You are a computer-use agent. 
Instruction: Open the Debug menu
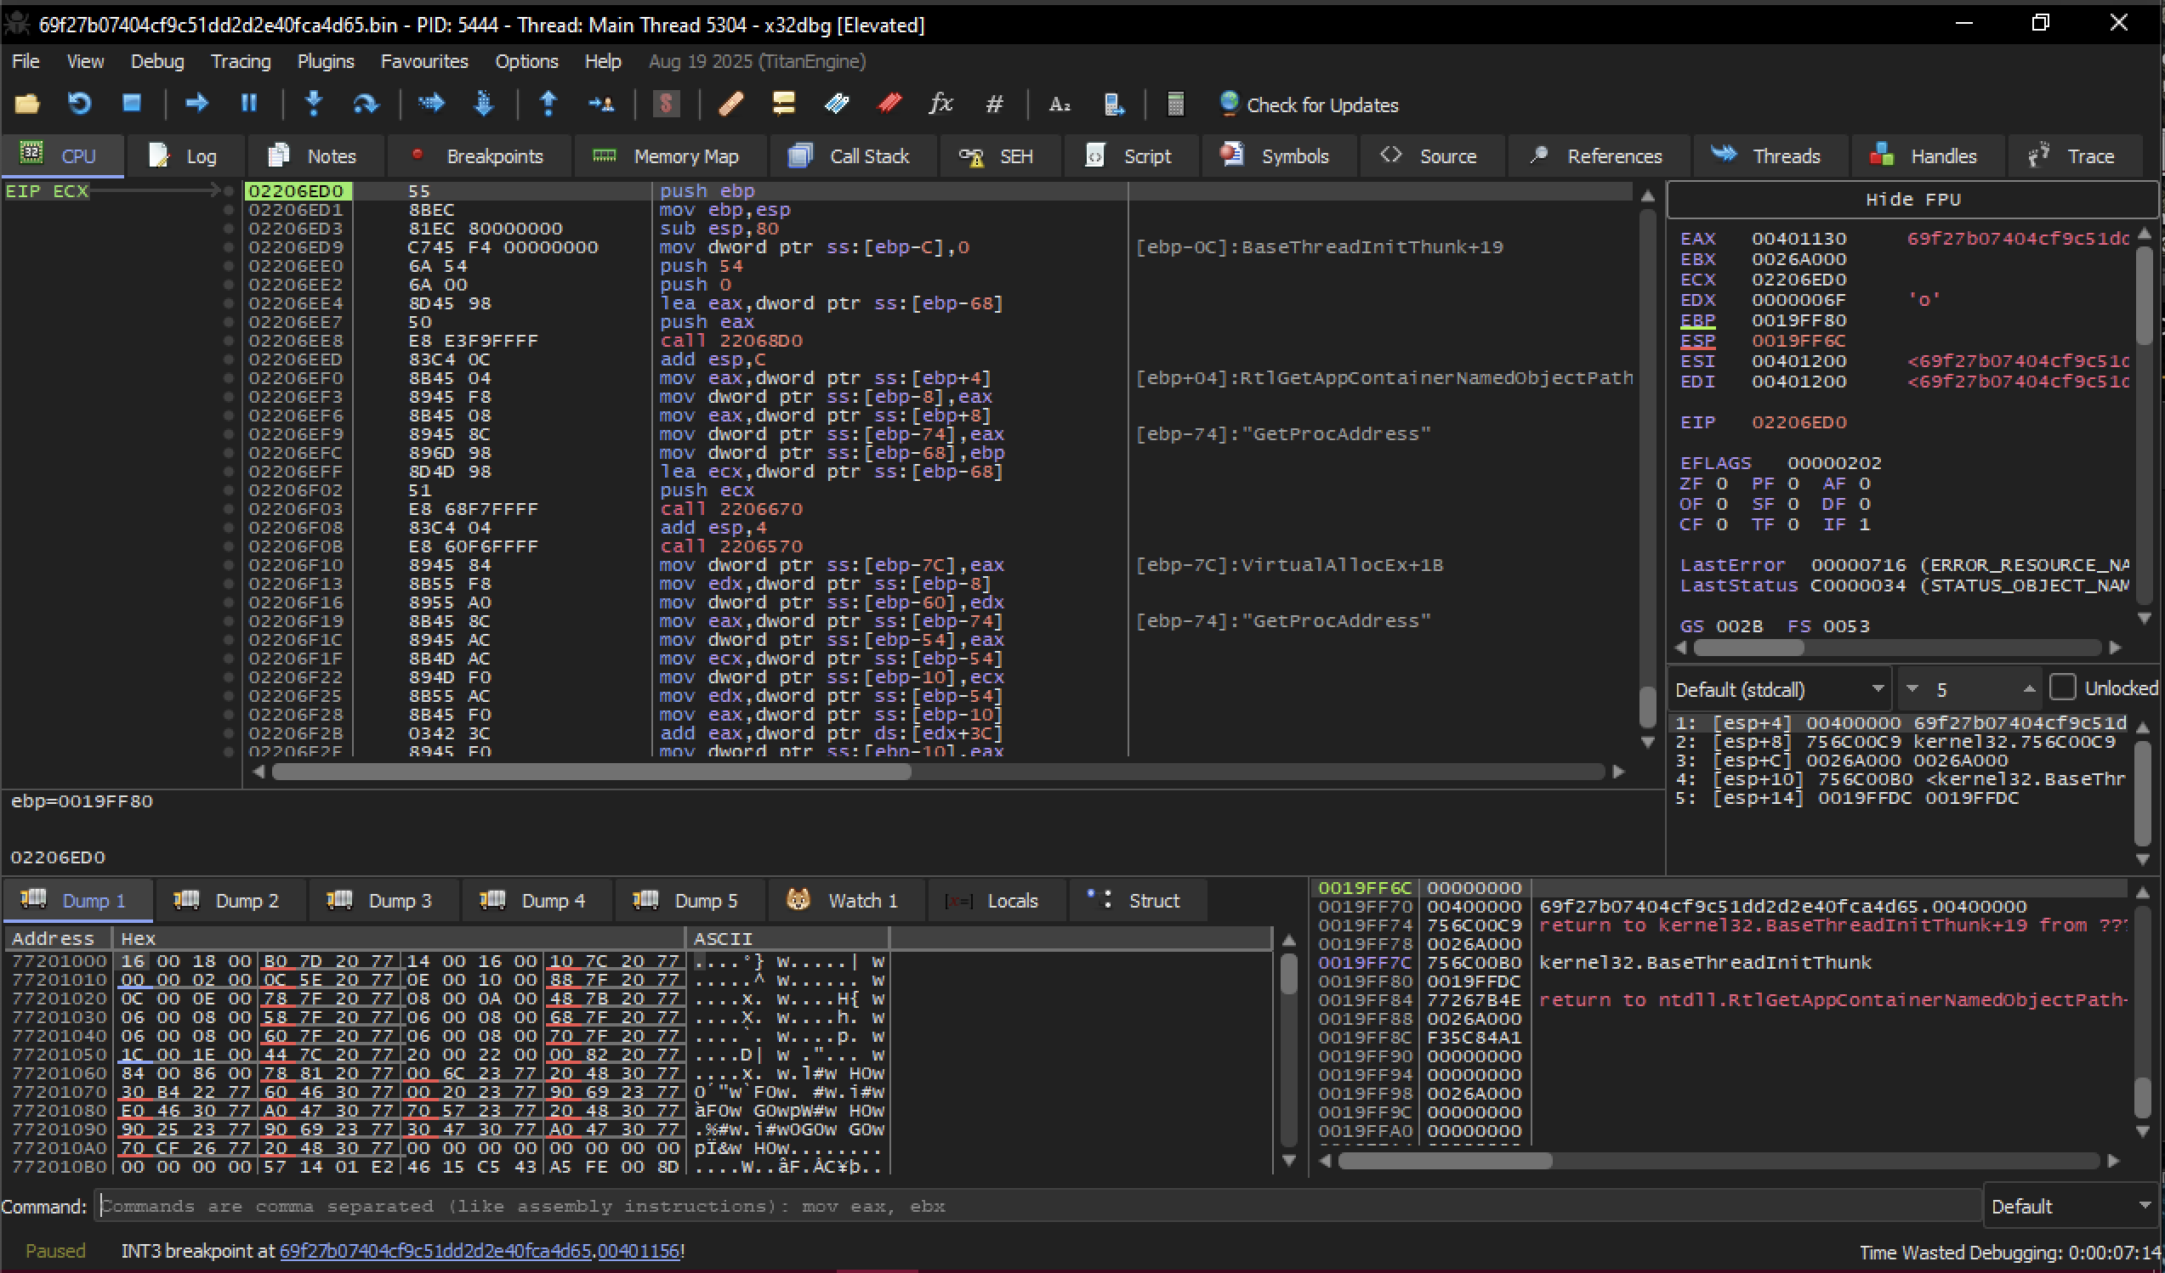point(157,61)
